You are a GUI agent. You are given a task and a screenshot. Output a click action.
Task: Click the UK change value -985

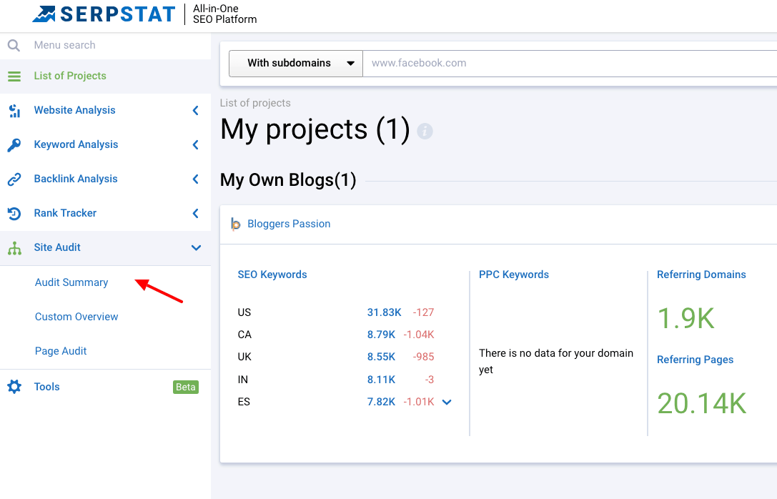pos(423,357)
